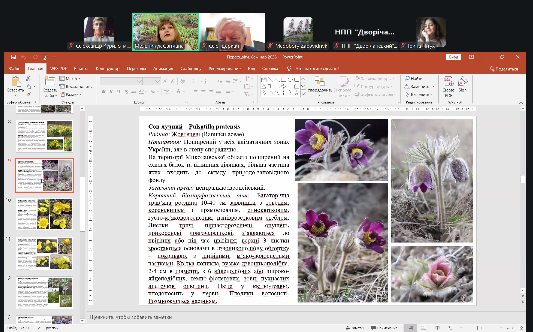The image size is (533, 332).
Task: Open the Вставка tab
Action: click(x=81, y=69)
